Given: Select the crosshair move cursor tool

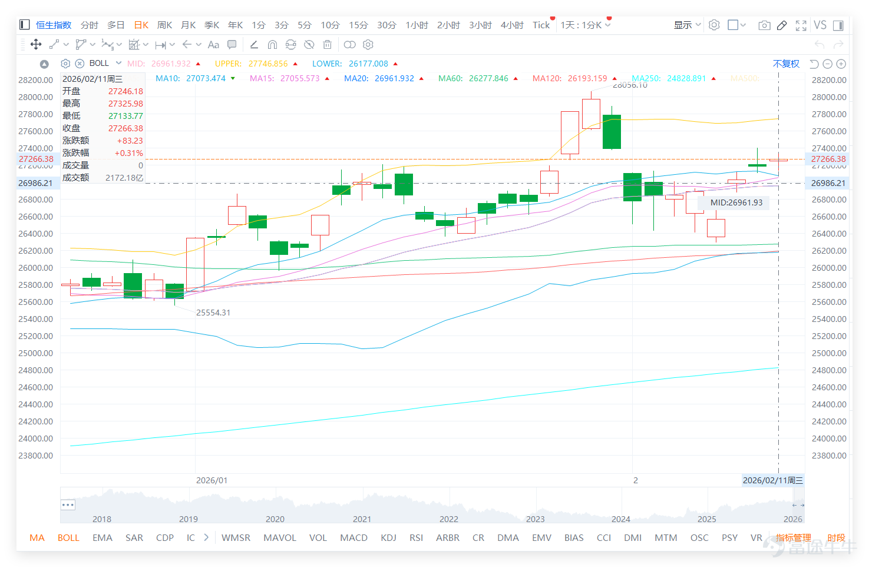Looking at the screenshot, I should tap(36, 45).
